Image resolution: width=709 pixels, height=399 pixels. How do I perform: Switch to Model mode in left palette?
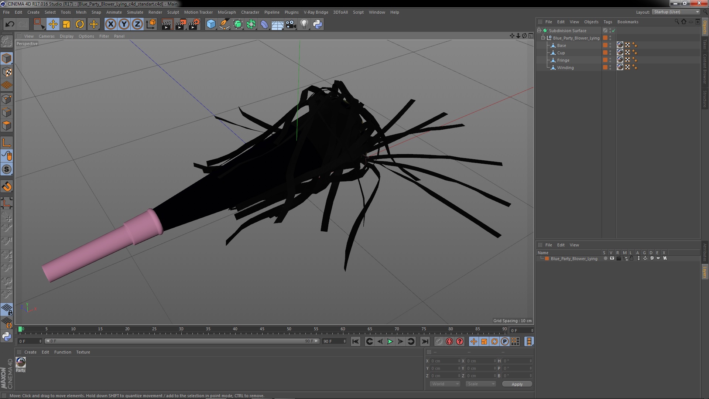[7, 58]
